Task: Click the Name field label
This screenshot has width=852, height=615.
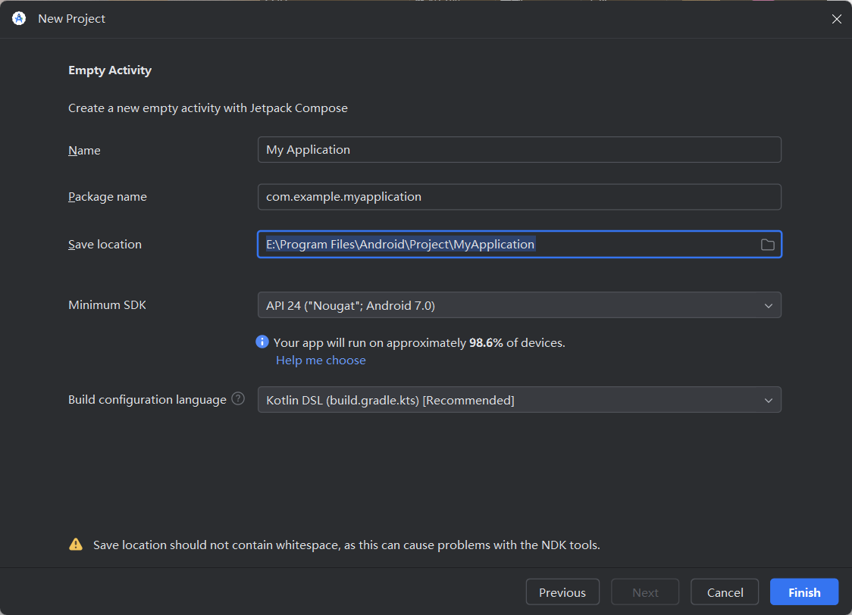Action: pos(84,151)
